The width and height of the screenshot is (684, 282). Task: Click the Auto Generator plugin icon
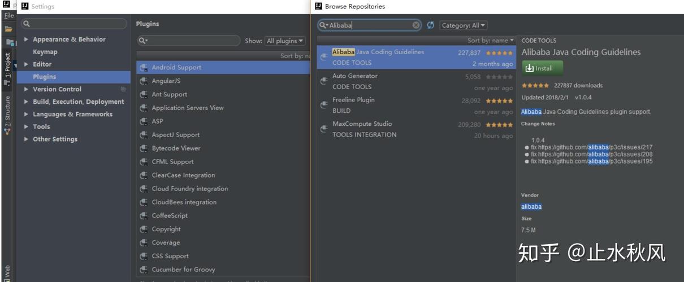(324, 81)
